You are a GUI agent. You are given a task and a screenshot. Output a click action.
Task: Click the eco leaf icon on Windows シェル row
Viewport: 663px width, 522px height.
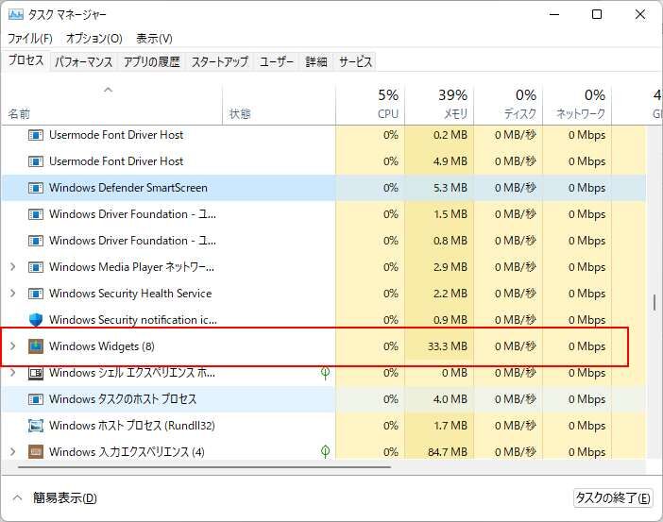tap(325, 373)
